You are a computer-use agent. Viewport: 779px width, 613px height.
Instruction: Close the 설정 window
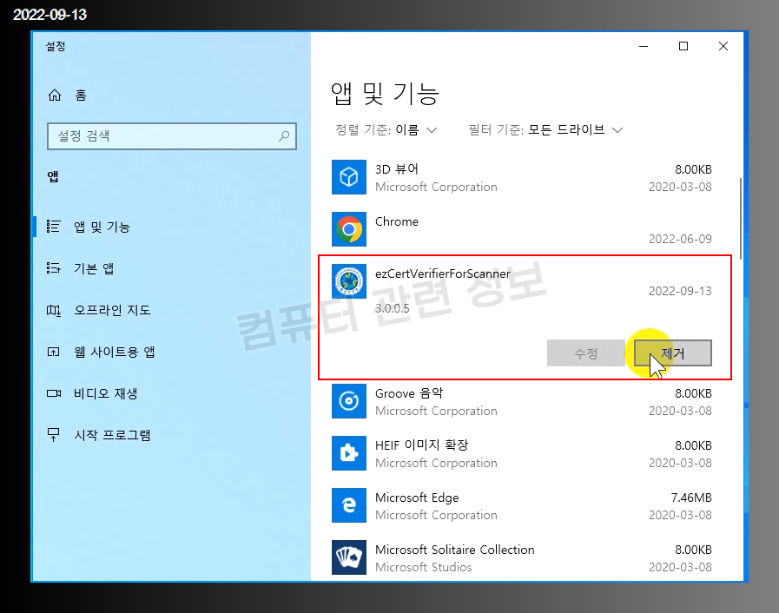[723, 46]
